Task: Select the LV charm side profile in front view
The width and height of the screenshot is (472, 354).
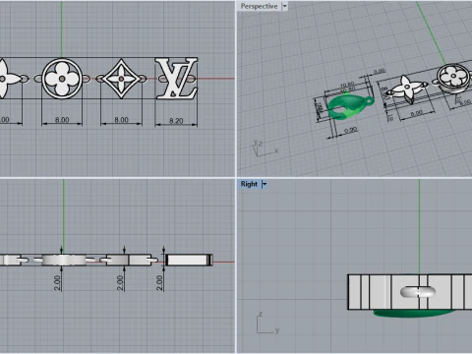Action: click(x=189, y=260)
